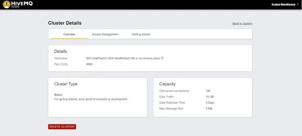Click the Data Traffic value 10 GB

pos(210,97)
